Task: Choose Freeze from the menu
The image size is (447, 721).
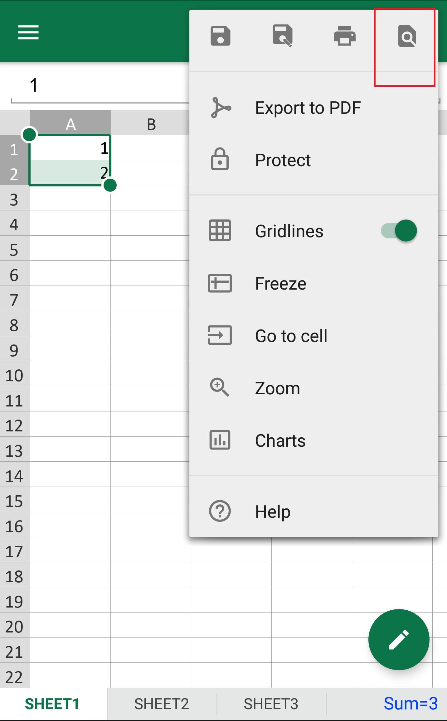Action: point(313,283)
